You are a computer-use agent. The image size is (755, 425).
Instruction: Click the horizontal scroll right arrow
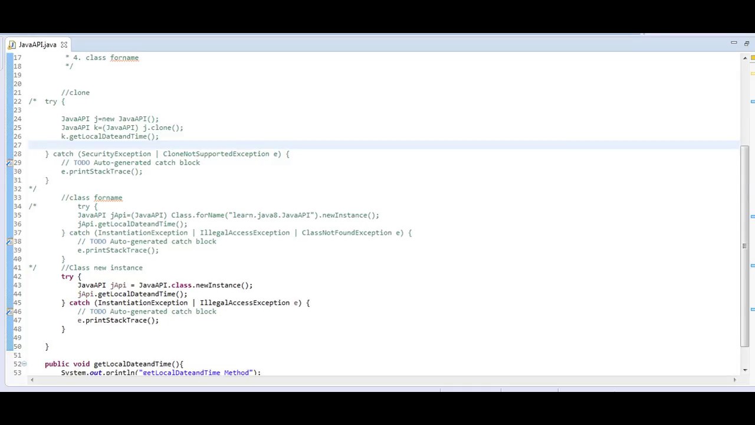coord(734,380)
